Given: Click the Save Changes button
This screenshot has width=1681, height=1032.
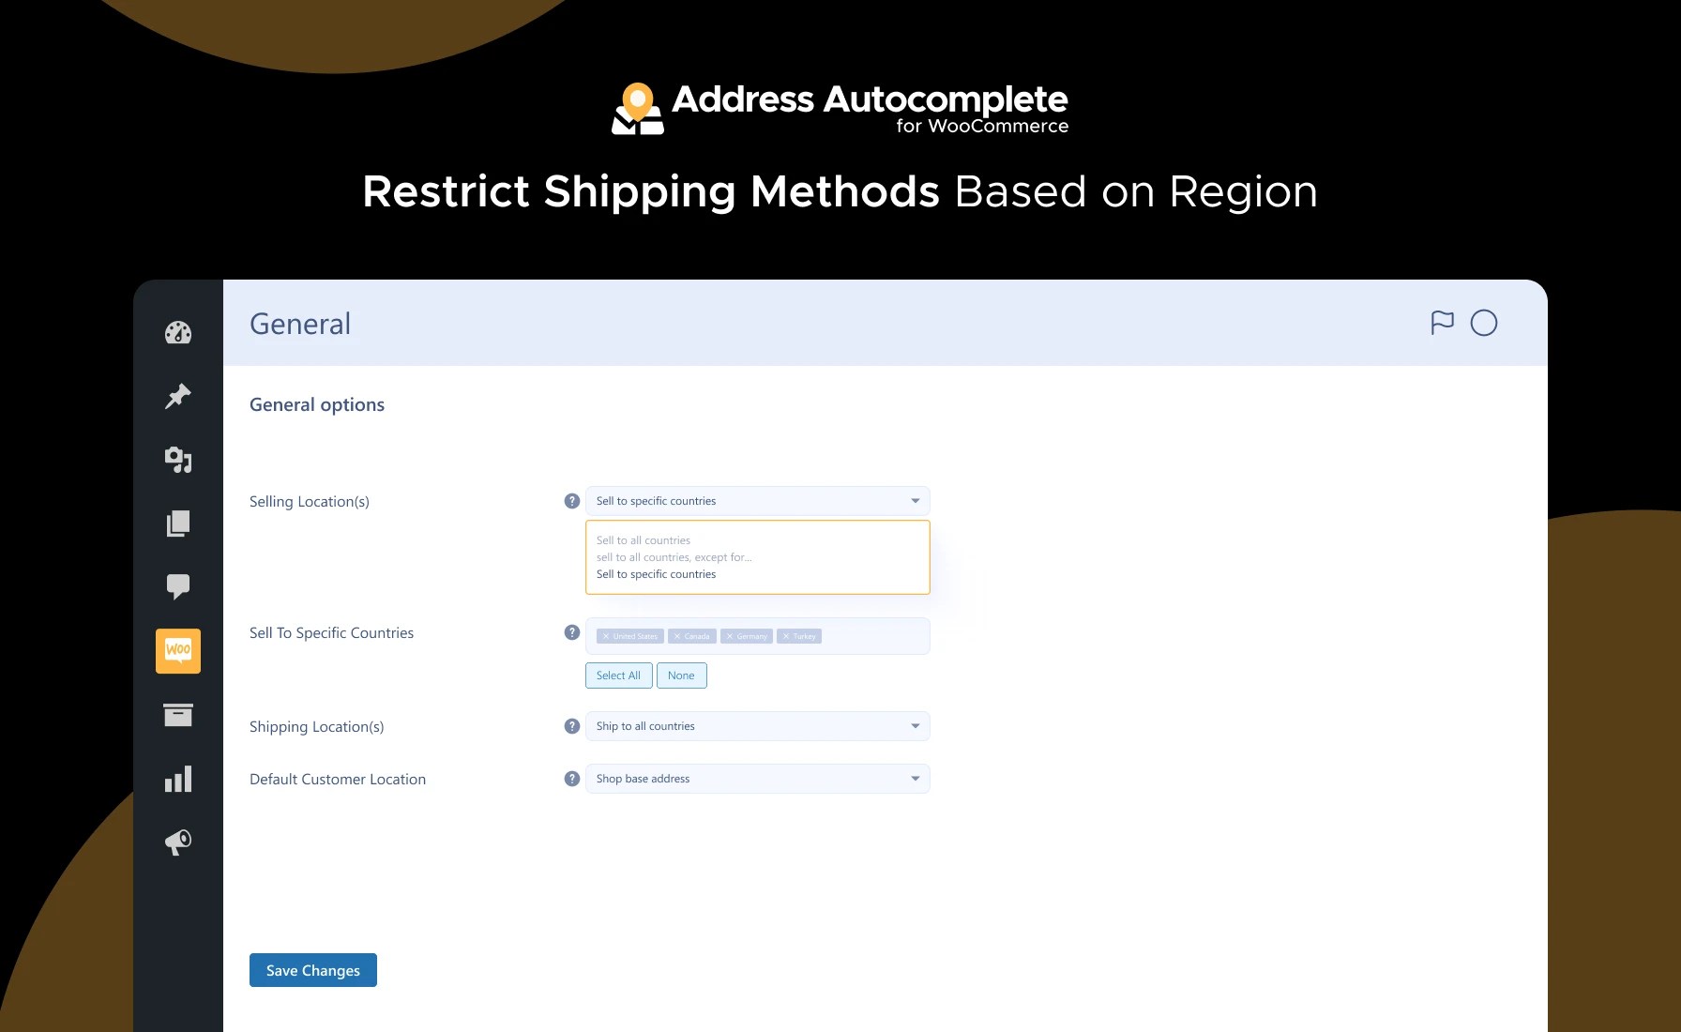Looking at the screenshot, I should click(312, 970).
